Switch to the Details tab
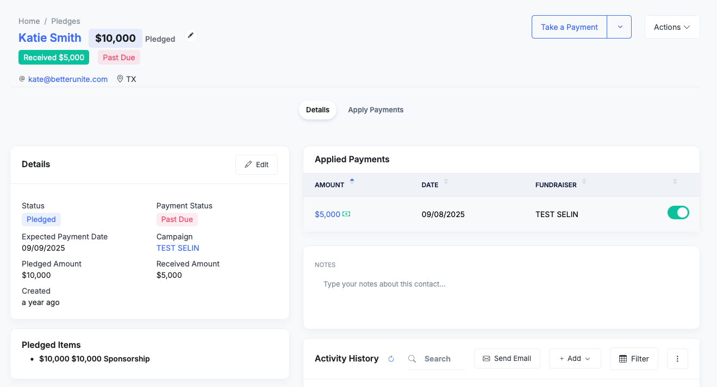The image size is (717, 387). click(317, 110)
